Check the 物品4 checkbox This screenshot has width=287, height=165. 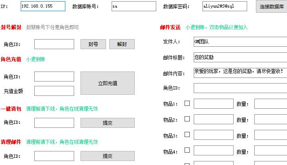pos(187,150)
